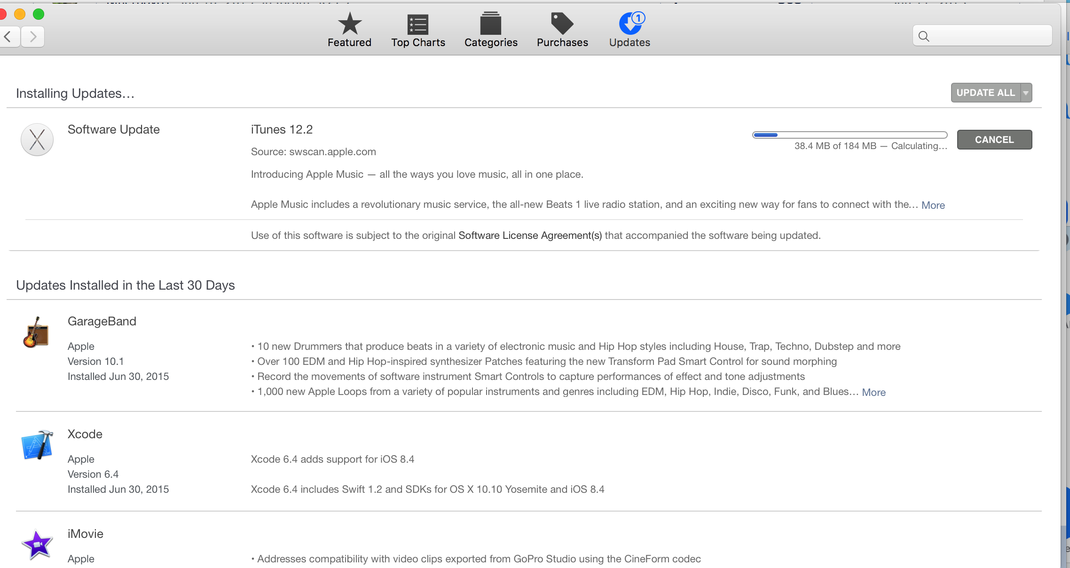
Task: Open the Software License Agreement(s) link
Action: coord(530,235)
